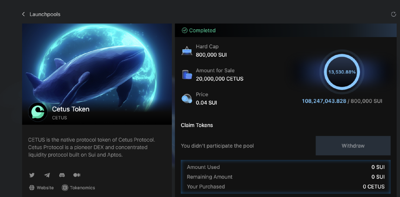Screen dimensions: 400x197
Task: Click the Your Purchased 0 CETUS row
Action: 286,187
